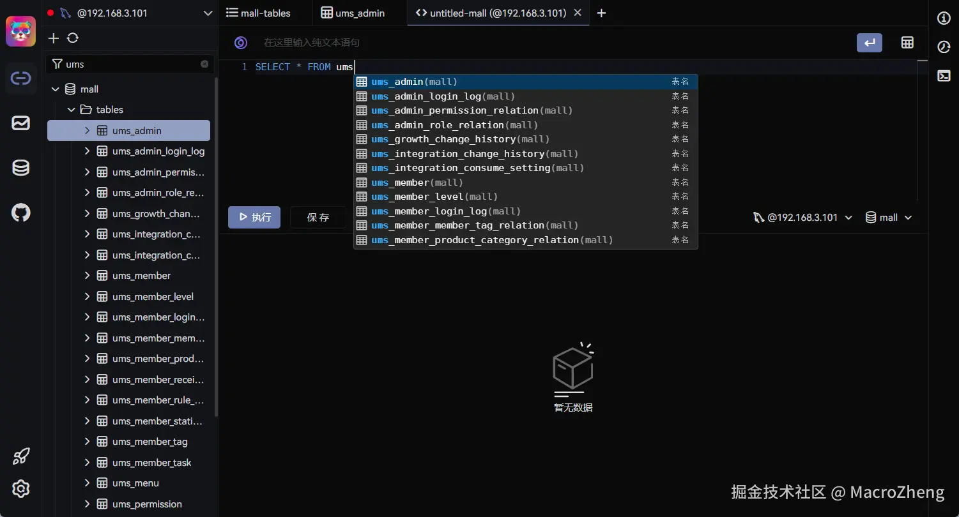This screenshot has height=517, width=959.
Task: Open the @192.168.3.101 connection dropdown at top
Action: click(130, 13)
